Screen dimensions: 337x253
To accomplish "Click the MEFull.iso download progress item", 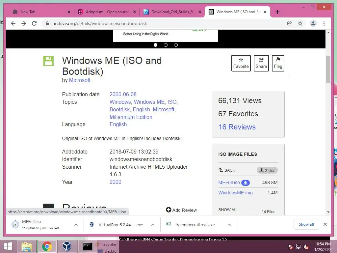I will [40, 225].
